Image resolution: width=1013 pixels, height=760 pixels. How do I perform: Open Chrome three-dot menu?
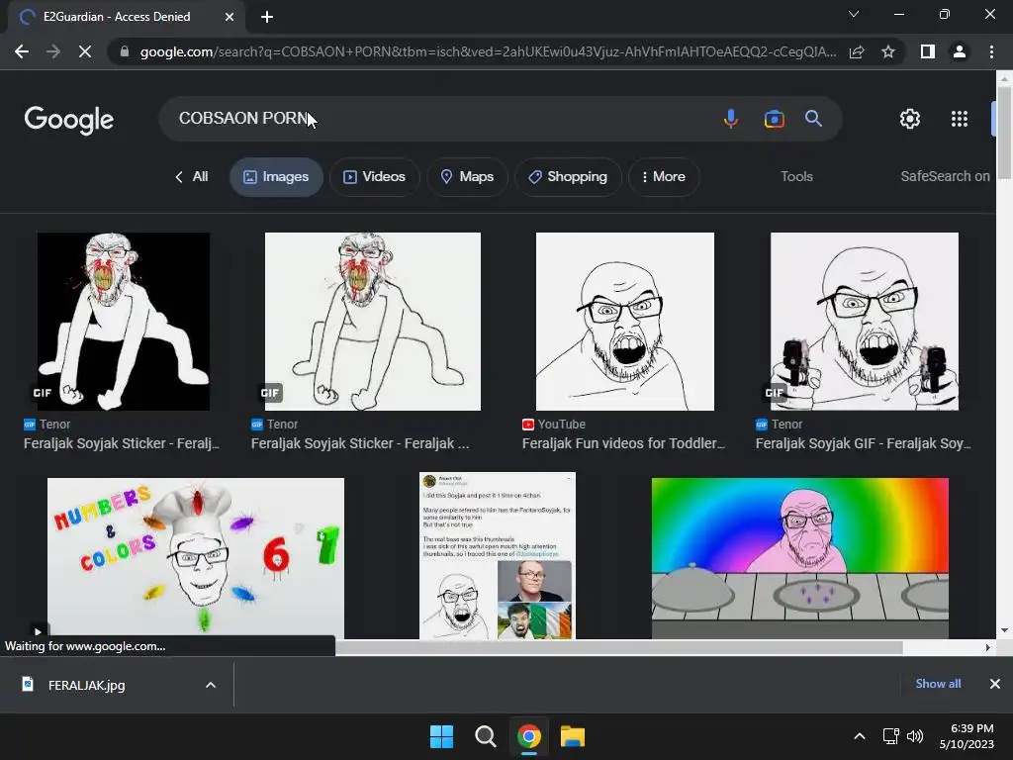[x=991, y=51]
